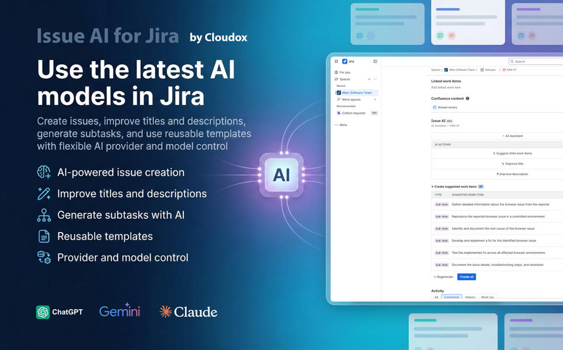
Task: Select Mein Software-Team in sidebar
Action: pos(356,93)
